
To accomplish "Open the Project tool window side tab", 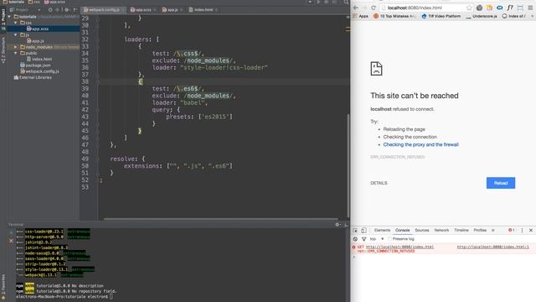I will (x=3, y=17).
